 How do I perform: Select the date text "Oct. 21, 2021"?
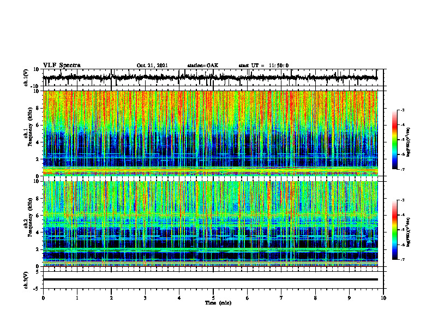click(x=152, y=65)
